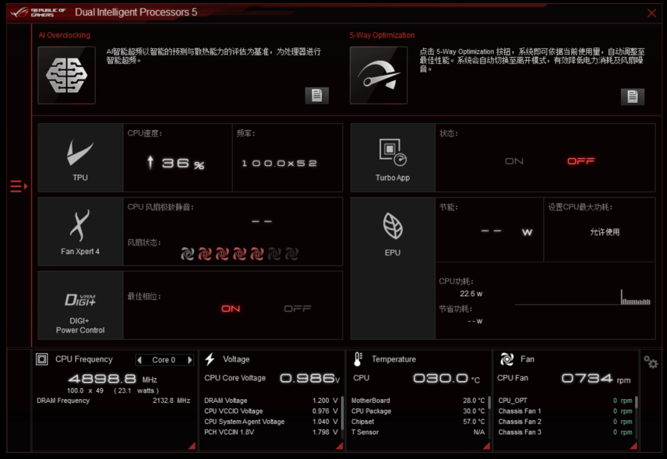Image resolution: width=667 pixels, height=459 pixels.
Task: Click the CPU_OPT fan row
Action: coord(565,400)
